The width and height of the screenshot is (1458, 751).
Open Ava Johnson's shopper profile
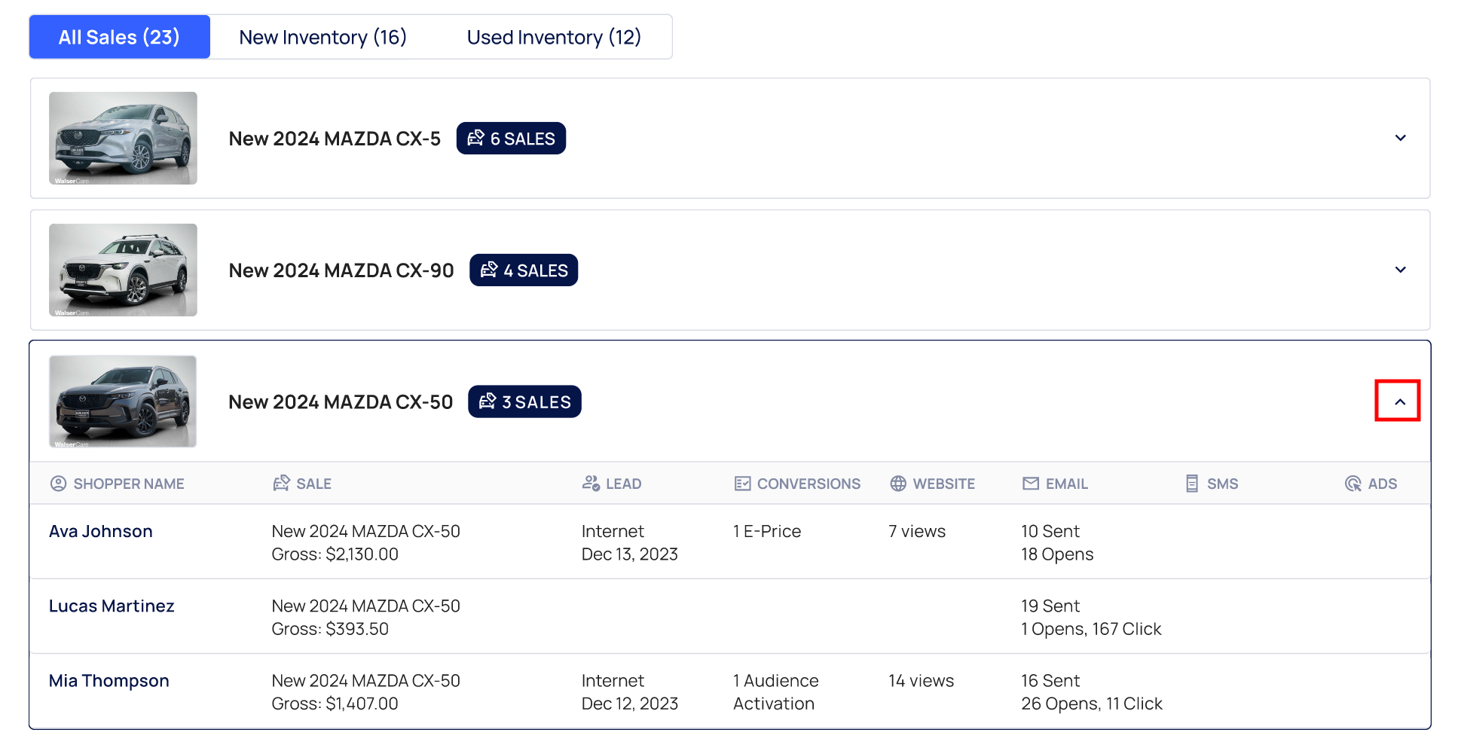coord(101,531)
